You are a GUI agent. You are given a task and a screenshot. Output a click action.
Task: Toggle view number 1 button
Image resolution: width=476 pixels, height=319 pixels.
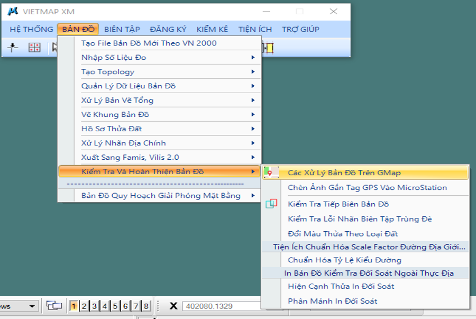coord(74,306)
